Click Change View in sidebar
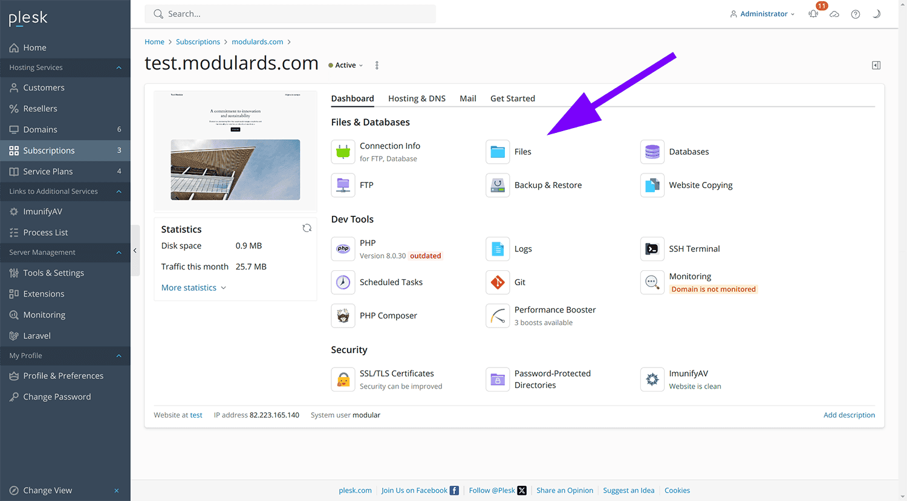 pos(47,490)
